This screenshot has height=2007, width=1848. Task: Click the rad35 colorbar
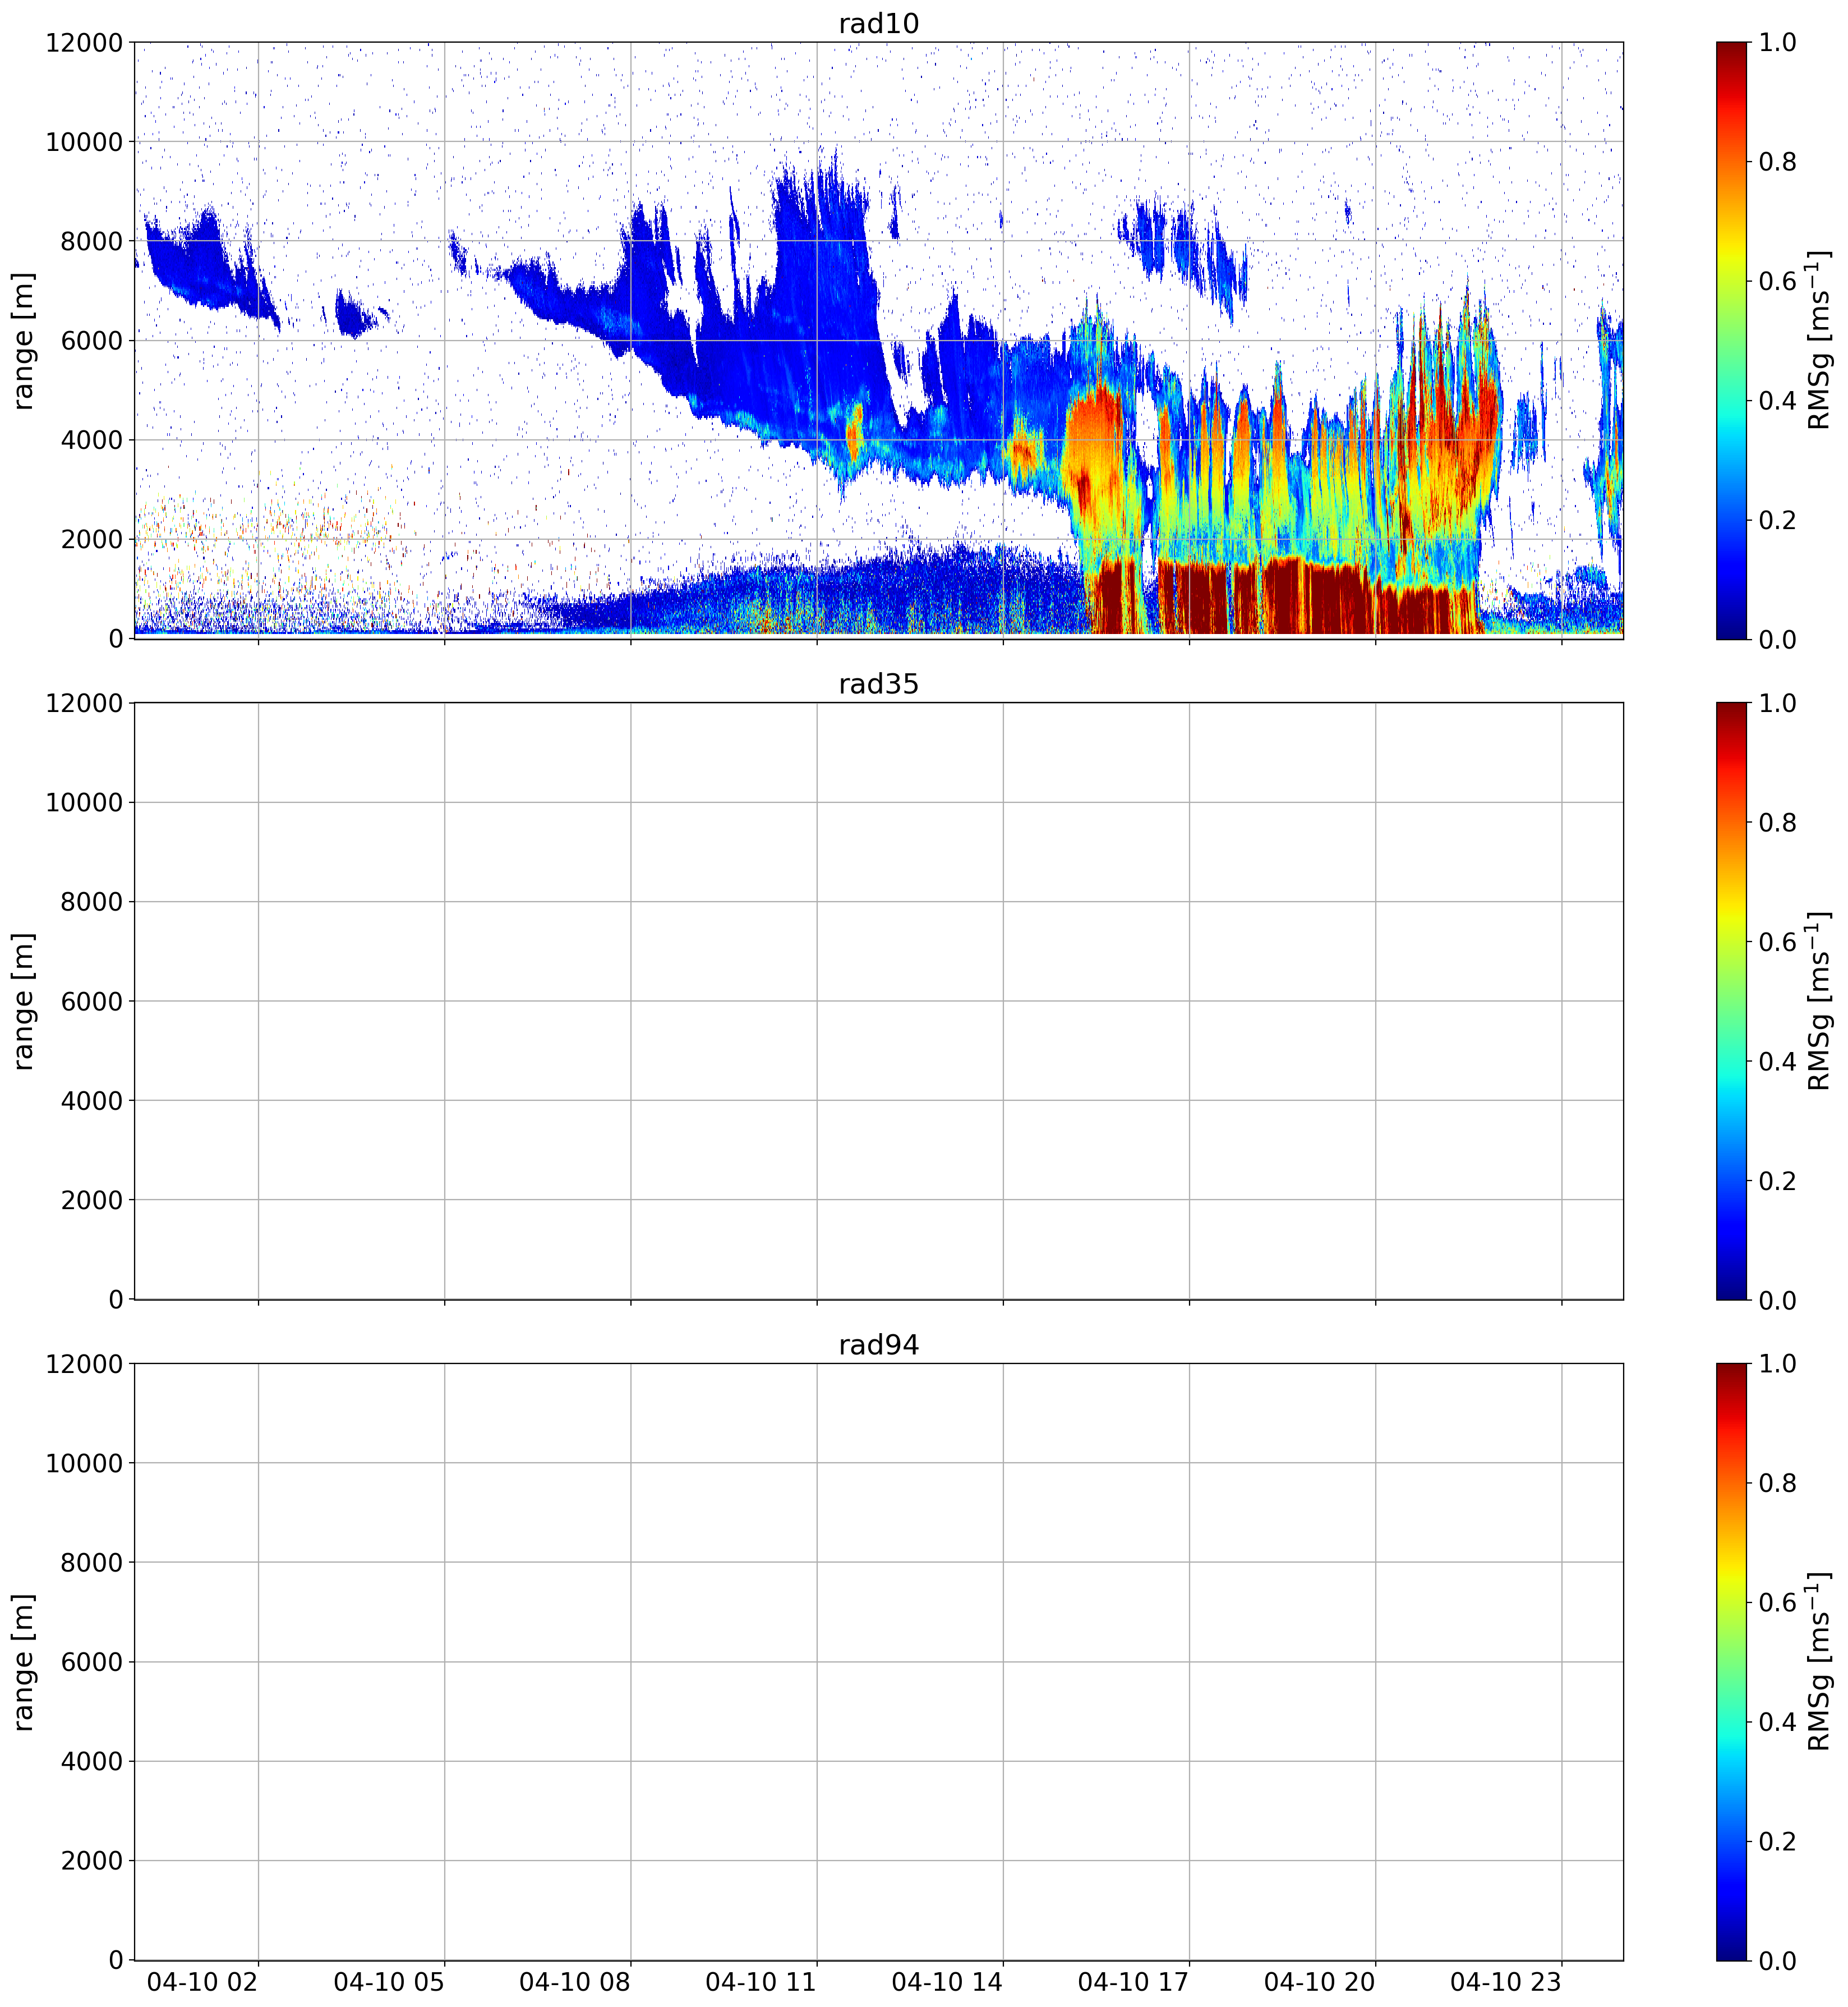pyautogui.click(x=1731, y=1000)
